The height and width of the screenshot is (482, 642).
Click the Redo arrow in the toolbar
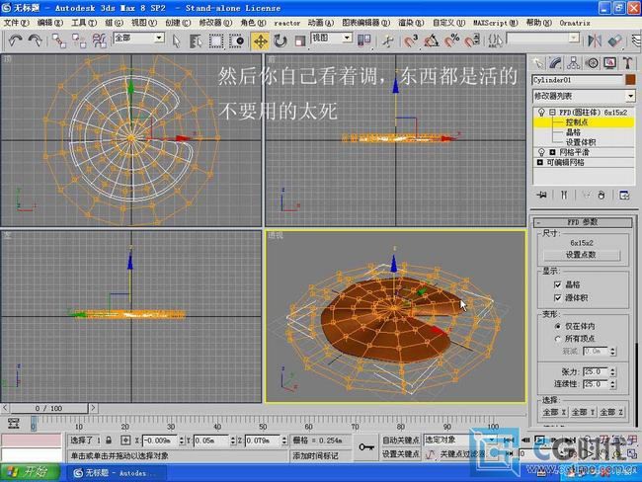point(35,40)
